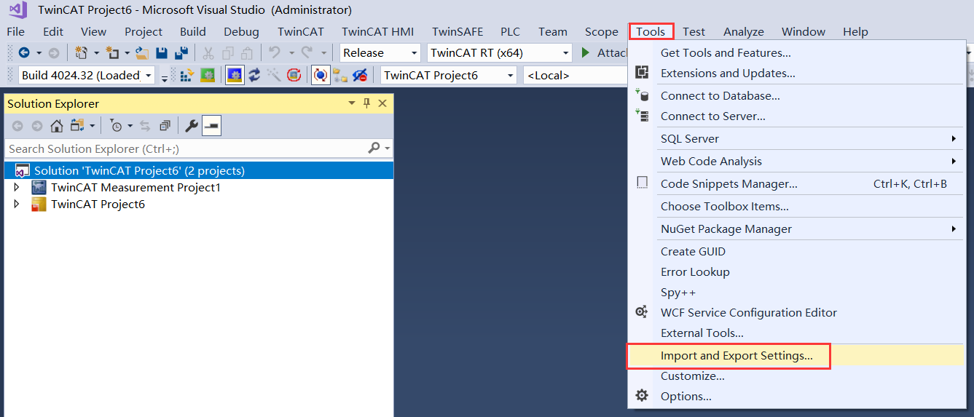Click the Save All icon
The height and width of the screenshot is (417, 974).
(x=181, y=52)
